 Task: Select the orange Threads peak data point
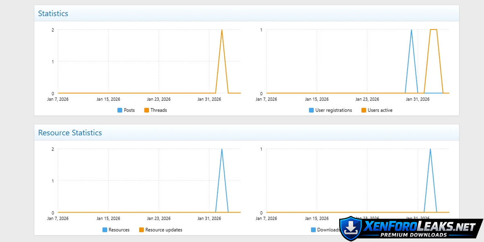tap(222, 30)
